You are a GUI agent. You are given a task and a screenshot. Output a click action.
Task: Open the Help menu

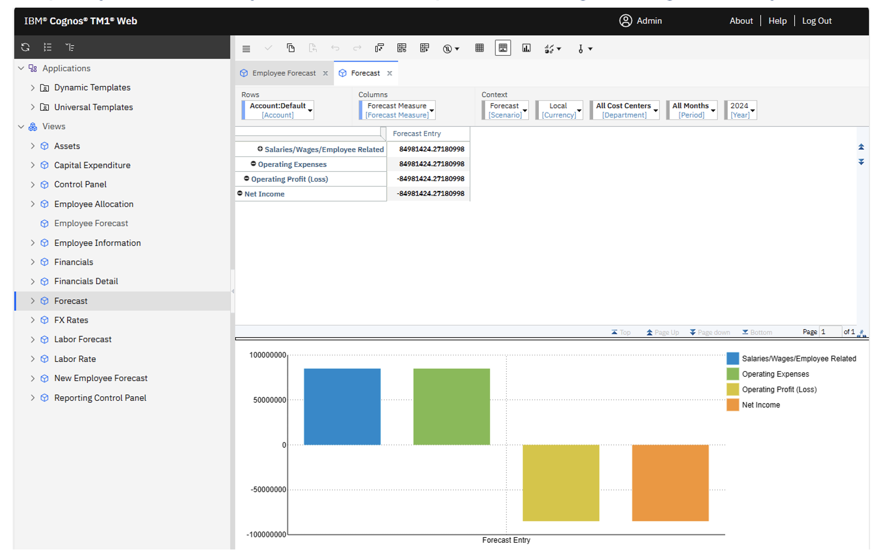pyautogui.click(x=778, y=21)
